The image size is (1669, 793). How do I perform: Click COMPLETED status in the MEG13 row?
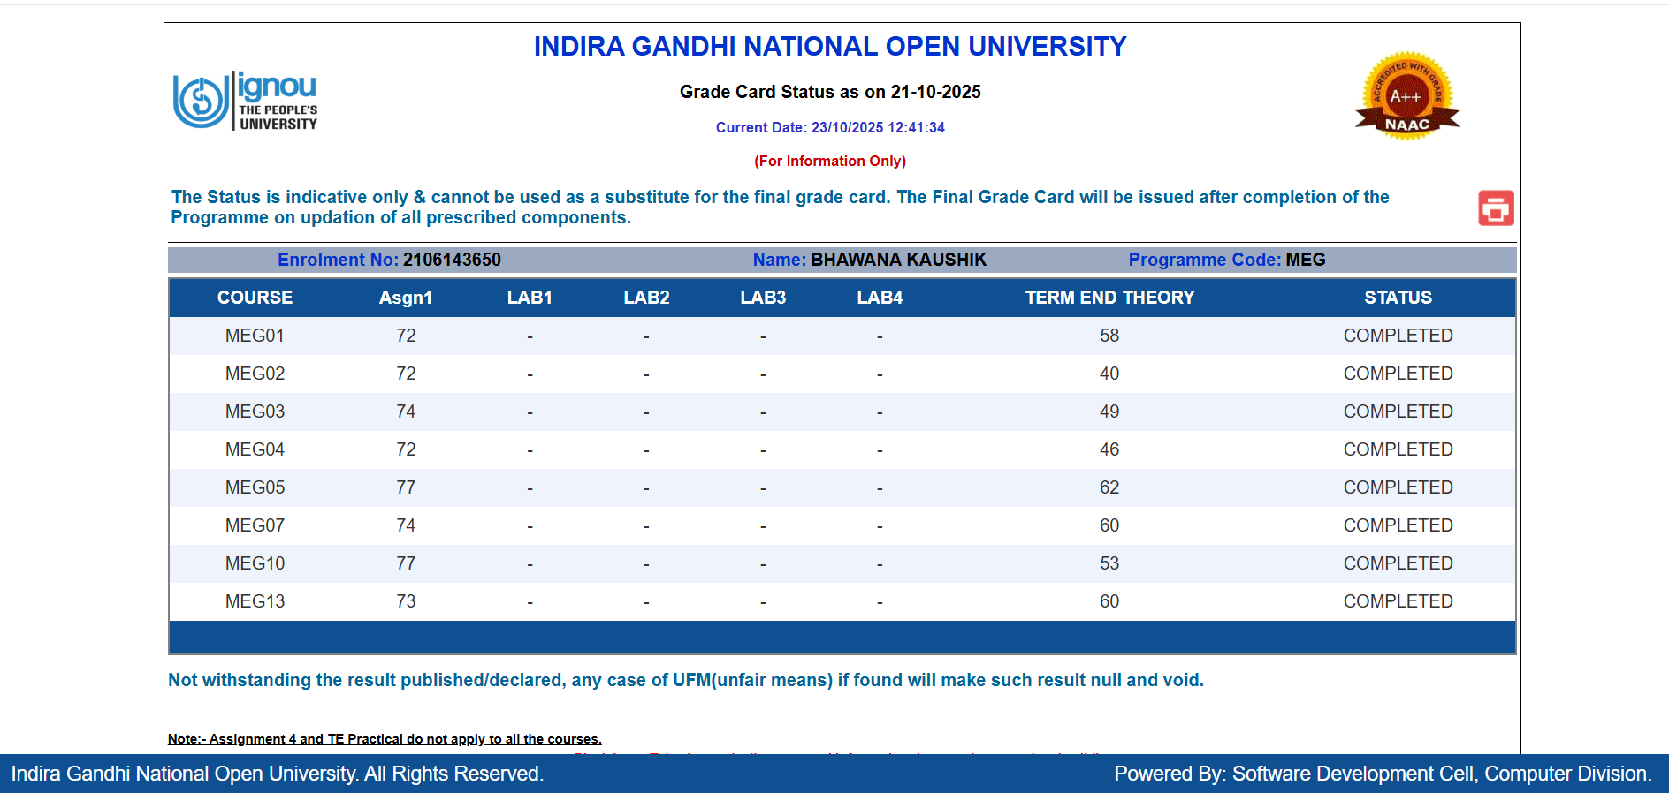pyautogui.click(x=1398, y=601)
